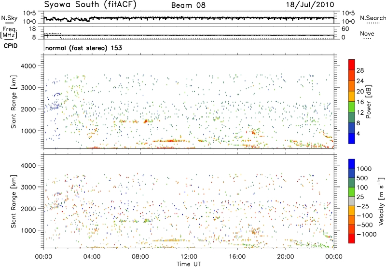Viewport: 386px width, 267px height.
Task: Click the 'Freq. [MHz]' axis label
Action: [x=9, y=33]
